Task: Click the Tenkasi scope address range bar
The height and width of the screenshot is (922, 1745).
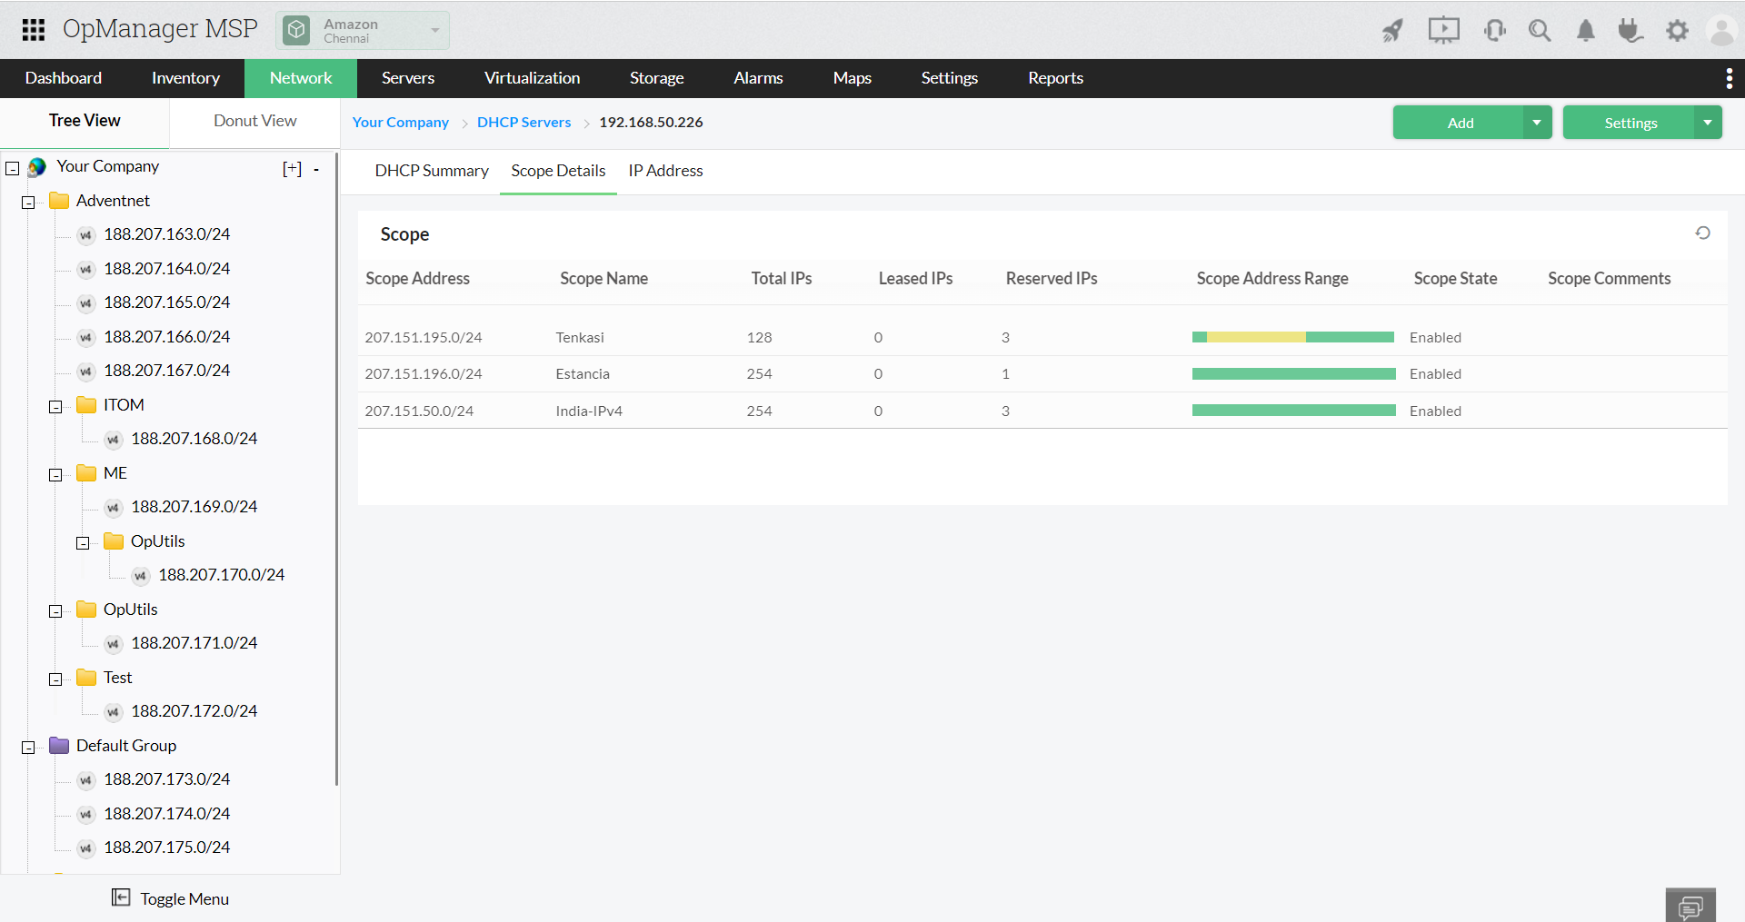Action: tap(1293, 337)
